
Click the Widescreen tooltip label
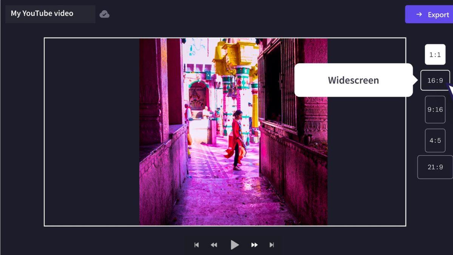353,80
